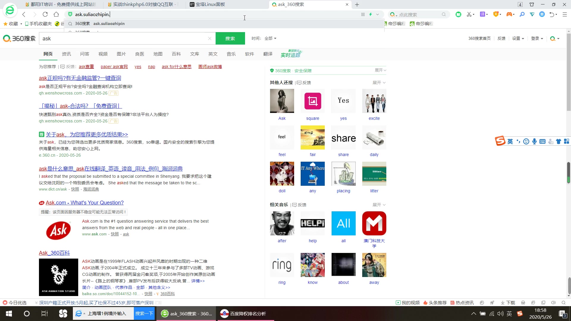Expand the 相关音乐 section
Screen dimensions: 571x321
pyautogui.click(x=378, y=205)
